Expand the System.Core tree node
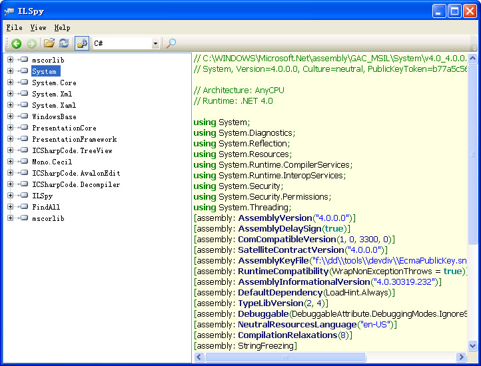This screenshot has height=366, width=481. [x=10, y=83]
